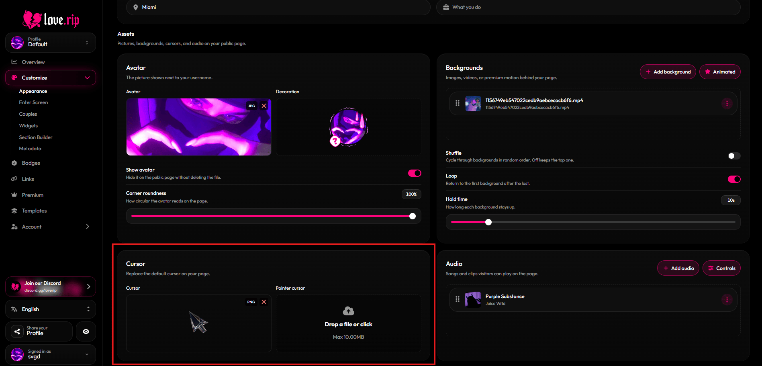762x366 pixels.
Task: Click the Badges check icon
Action: point(14,163)
